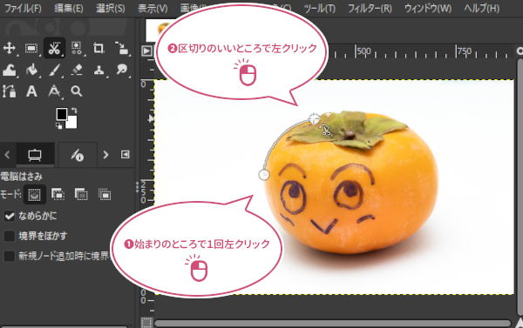Select the Unified Transform tool
The width and height of the screenshot is (523, 328).
pyautogui.click(x=121, y=49)
